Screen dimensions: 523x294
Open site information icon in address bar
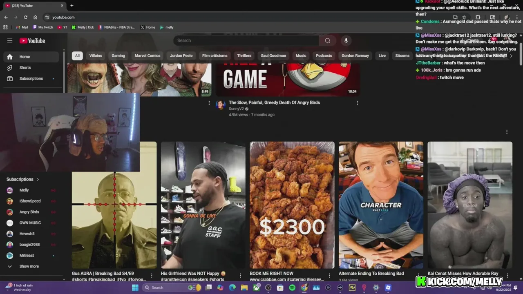click(x=47, y=17)
